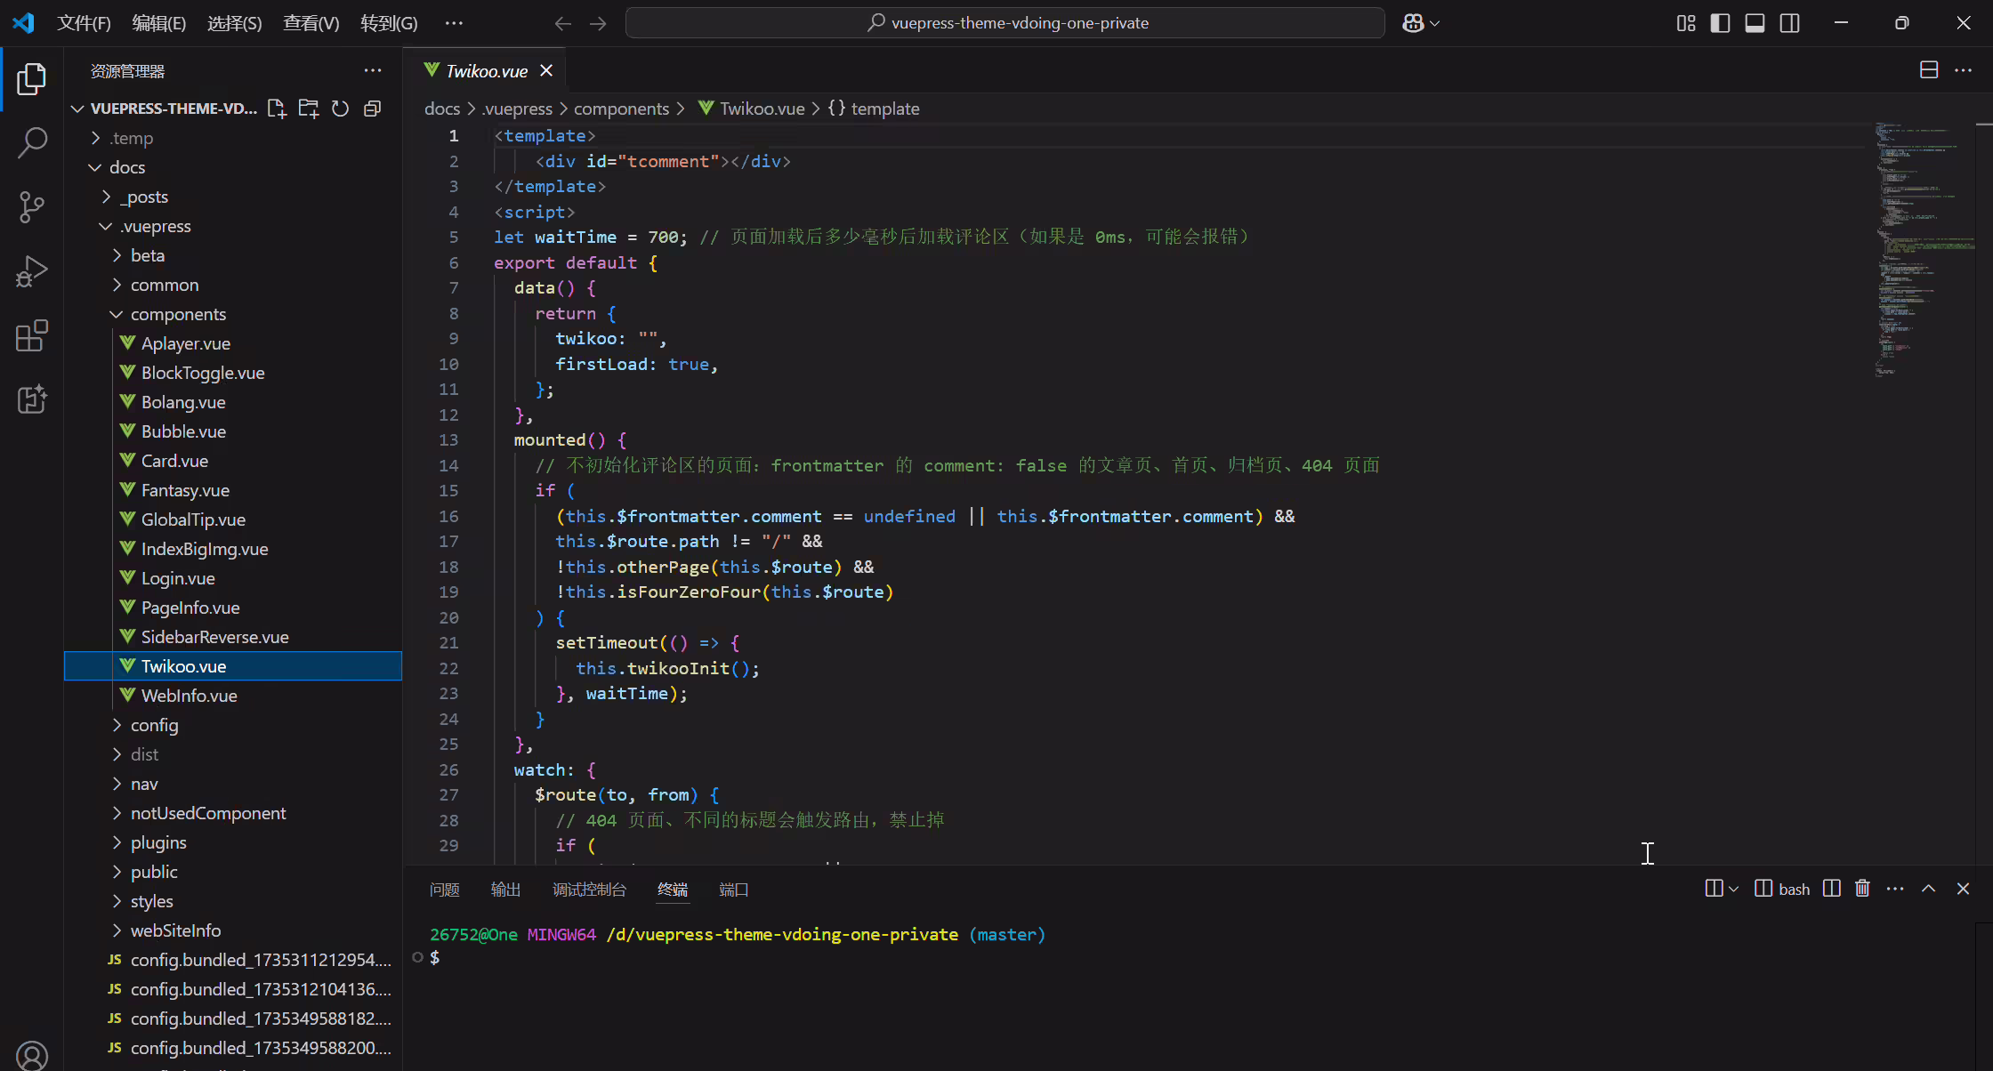Viewport: 1993px width, 1071px height.
Task: Toggle the primary sidebar layout button
Action: click(1720, 23)
